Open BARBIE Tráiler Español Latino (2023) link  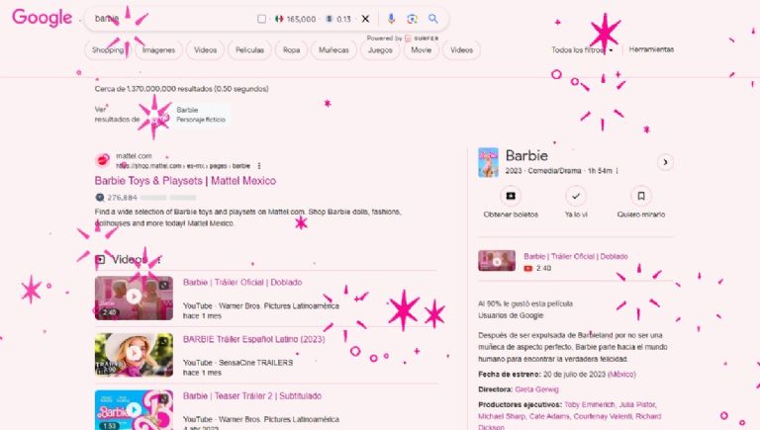(254, 339)
